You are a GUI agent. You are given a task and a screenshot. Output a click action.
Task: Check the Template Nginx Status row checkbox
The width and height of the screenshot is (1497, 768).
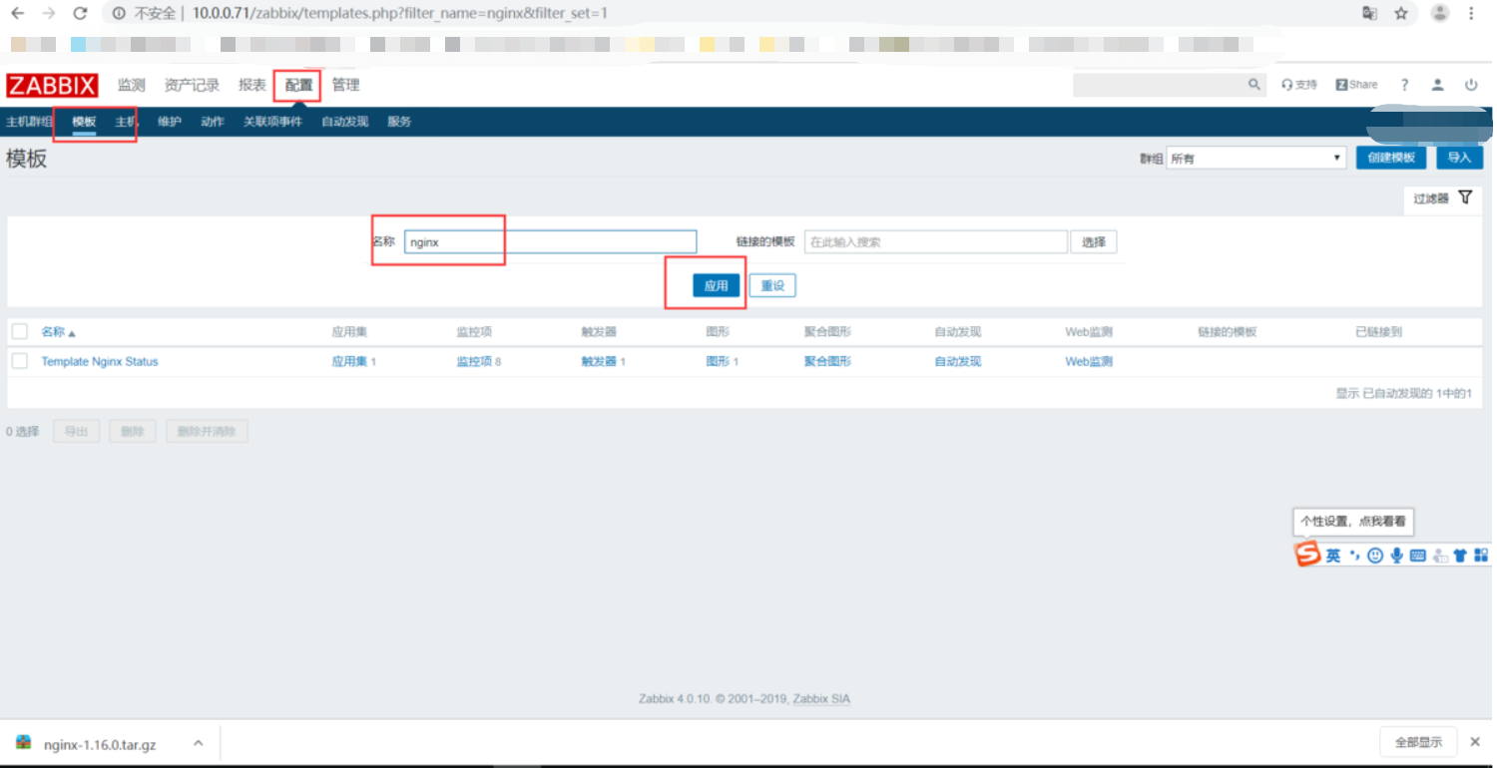pyautogui.click(x=19, y=361)
